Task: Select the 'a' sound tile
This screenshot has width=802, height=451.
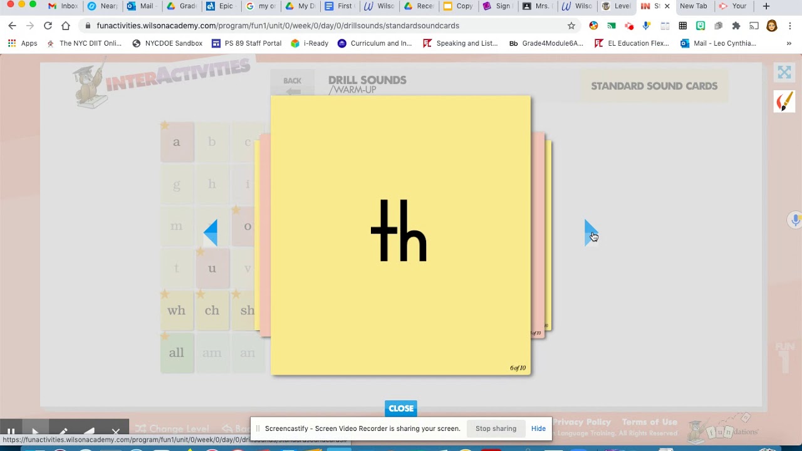Action: 177,142
